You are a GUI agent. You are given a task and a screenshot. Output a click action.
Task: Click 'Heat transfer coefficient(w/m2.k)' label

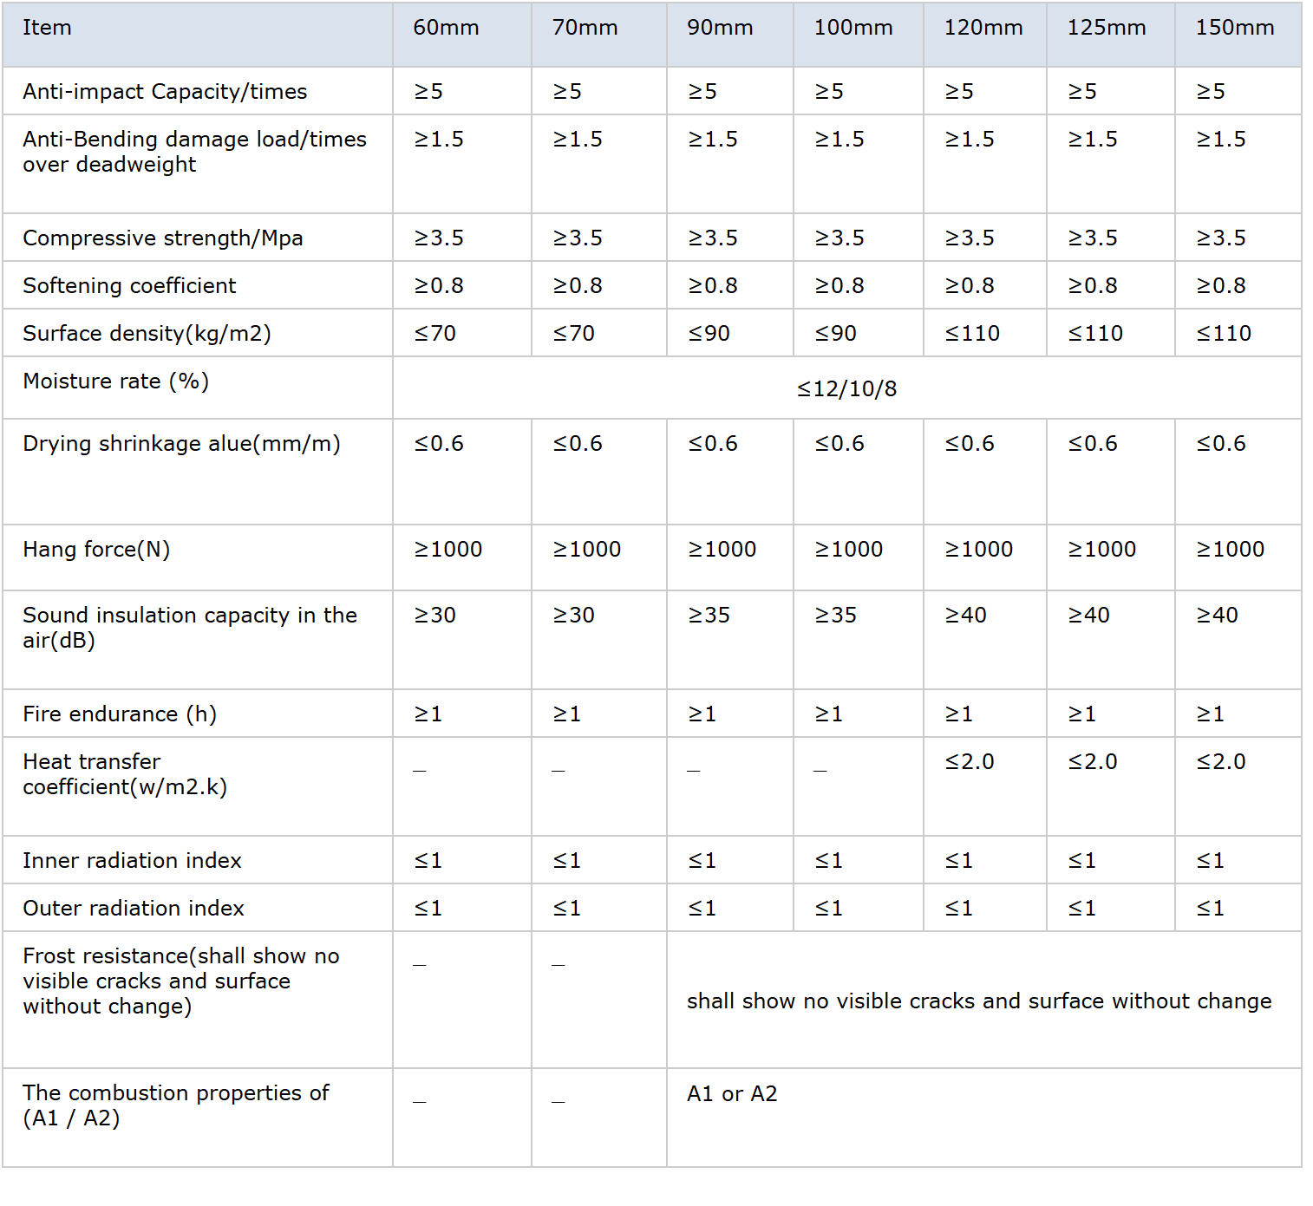[x=125, y=774]
